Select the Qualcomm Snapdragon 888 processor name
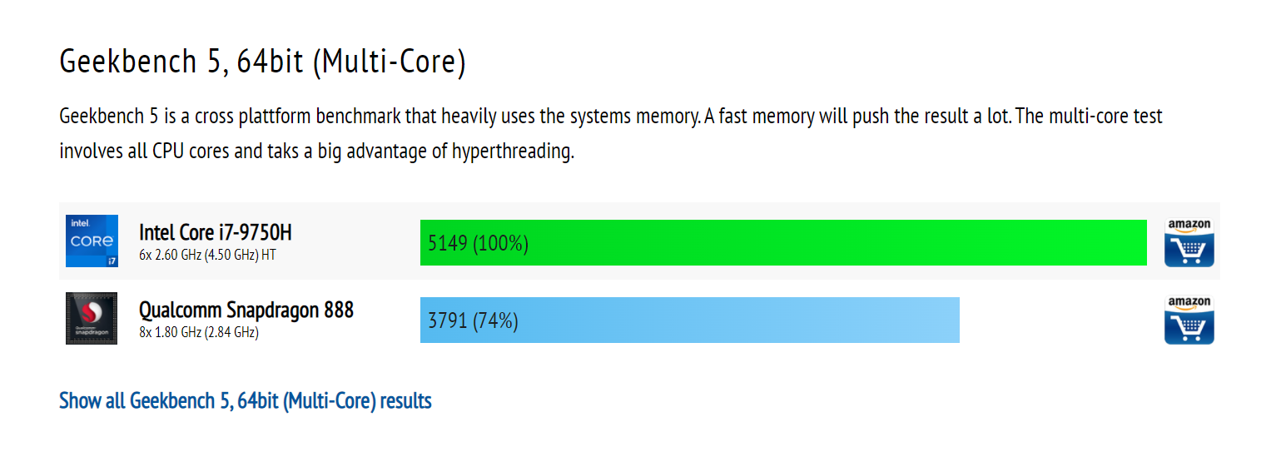The height and width of the screenshot is (452, 1281). [x=246, y=310]
